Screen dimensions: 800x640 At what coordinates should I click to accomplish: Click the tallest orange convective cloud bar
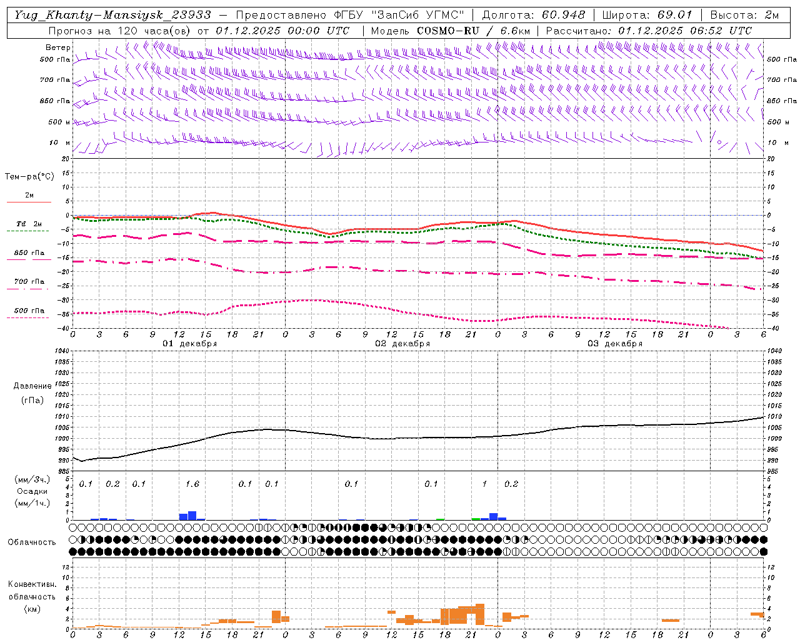click(480, 614)
